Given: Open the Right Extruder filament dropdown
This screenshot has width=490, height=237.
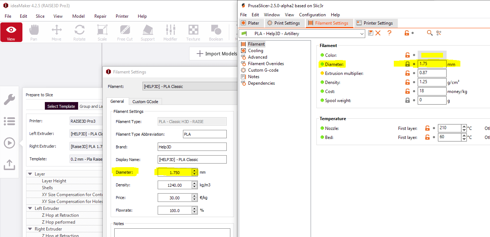Looking at the screenshot, I should (x=86, y=146).
